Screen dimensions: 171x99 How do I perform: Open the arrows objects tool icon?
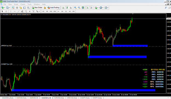tap(37, 11)
